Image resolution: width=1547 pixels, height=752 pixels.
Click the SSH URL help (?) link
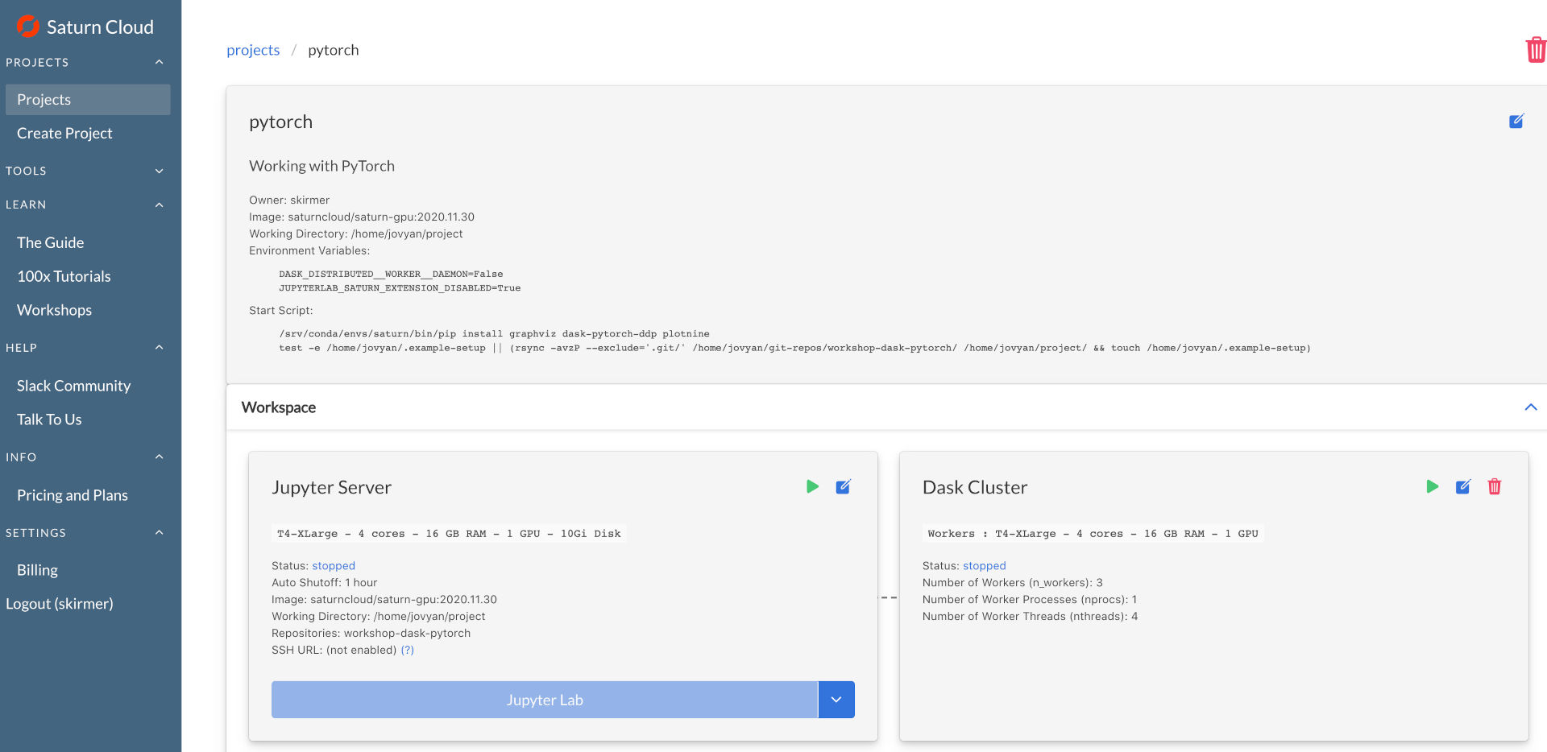[x=408, y=651]
